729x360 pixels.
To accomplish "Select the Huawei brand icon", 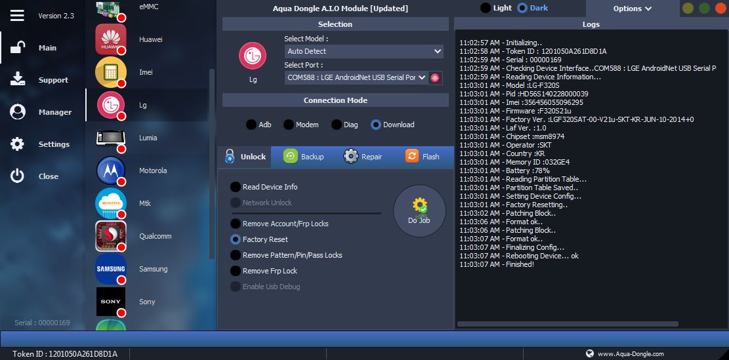I will (111, 39).
